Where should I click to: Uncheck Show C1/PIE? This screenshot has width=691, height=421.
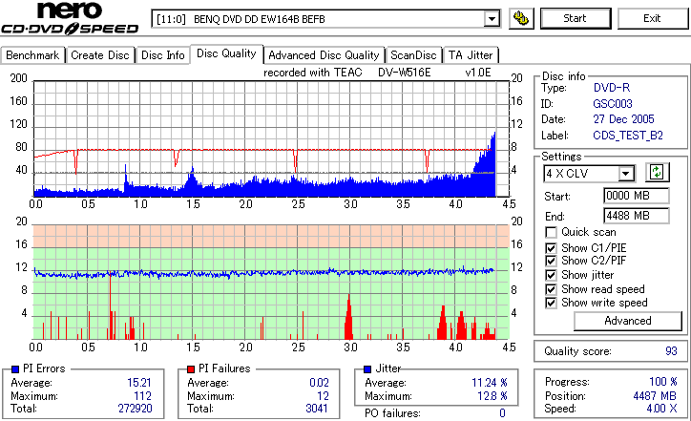pos(551,248)
